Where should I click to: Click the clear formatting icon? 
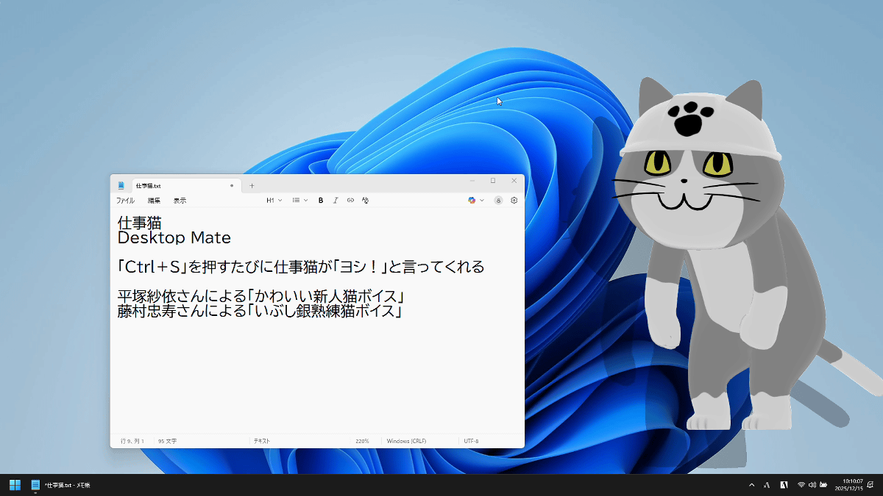(366, 200)
